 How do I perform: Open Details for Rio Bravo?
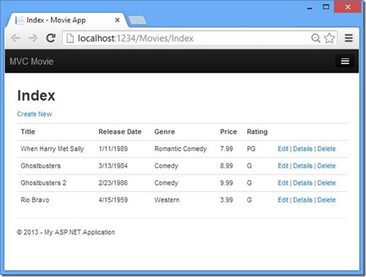coord(302,200)
